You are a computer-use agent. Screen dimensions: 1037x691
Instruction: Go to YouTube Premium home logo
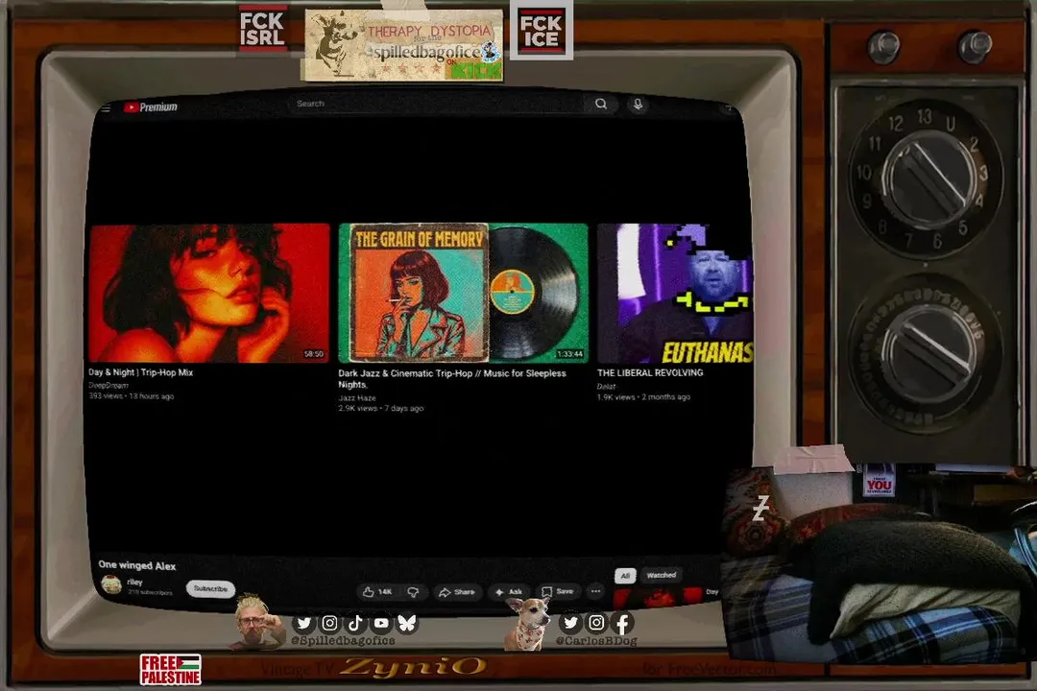point(150,107)
